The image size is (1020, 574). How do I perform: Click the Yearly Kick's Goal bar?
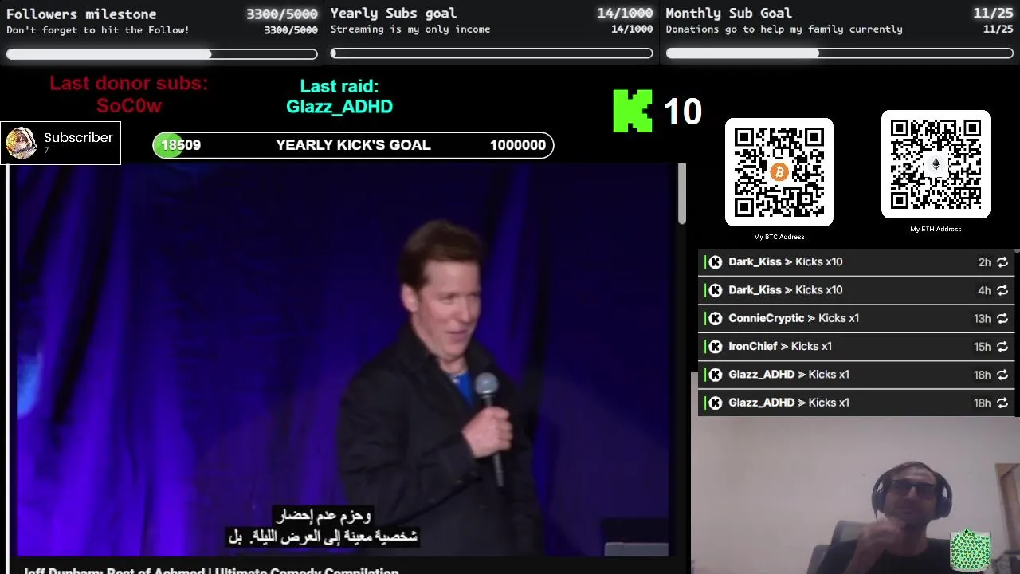(353, 145)
